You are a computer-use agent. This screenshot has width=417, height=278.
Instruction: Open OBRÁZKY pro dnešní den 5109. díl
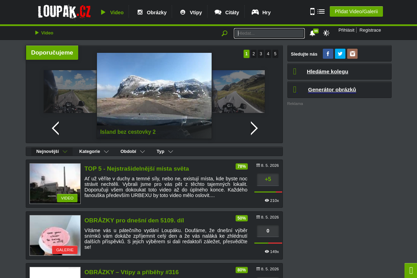pyautogui.click(x=134, y=220)
